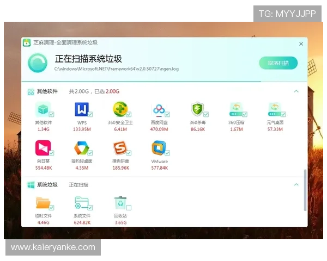Uncheck the 元气桌面 checkbox

(x=283, y=114)
